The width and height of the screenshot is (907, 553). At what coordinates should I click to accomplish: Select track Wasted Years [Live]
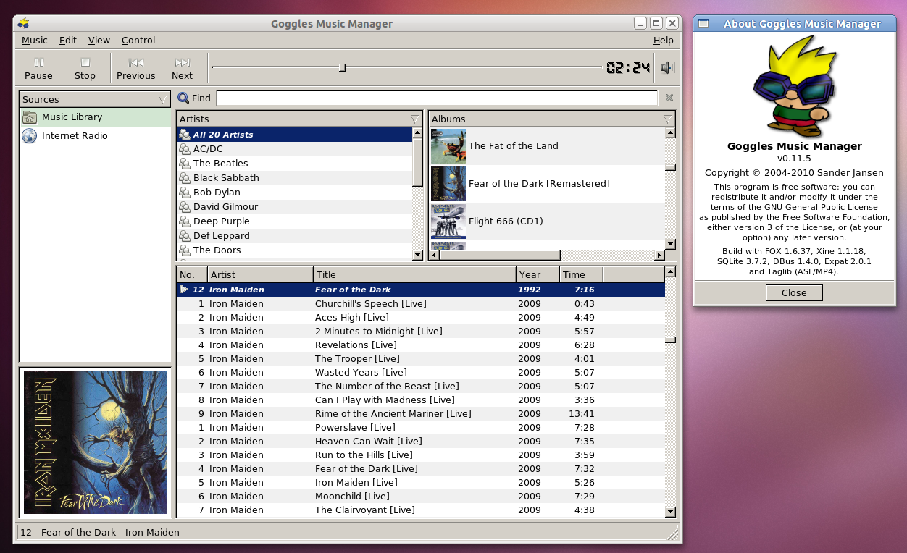[x=420, y=372]
